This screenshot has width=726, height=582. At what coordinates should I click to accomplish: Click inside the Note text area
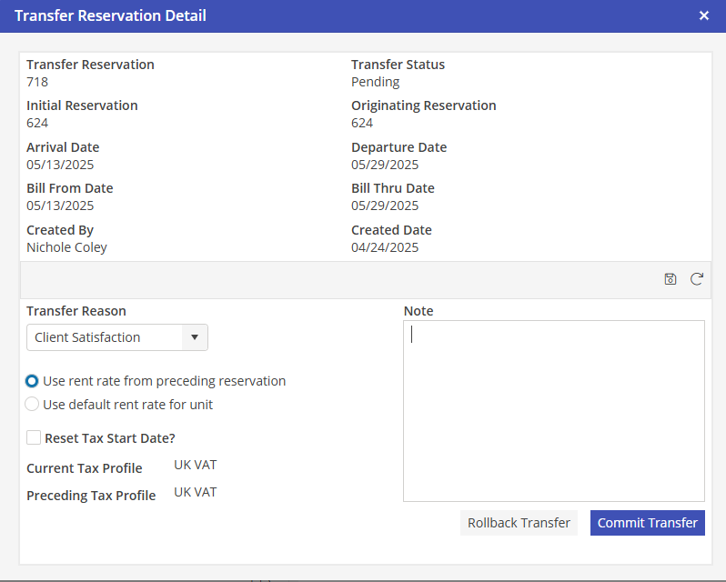pos(553,410)
